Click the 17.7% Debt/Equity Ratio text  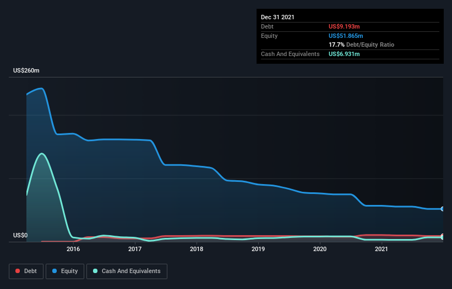coord(362,45)
